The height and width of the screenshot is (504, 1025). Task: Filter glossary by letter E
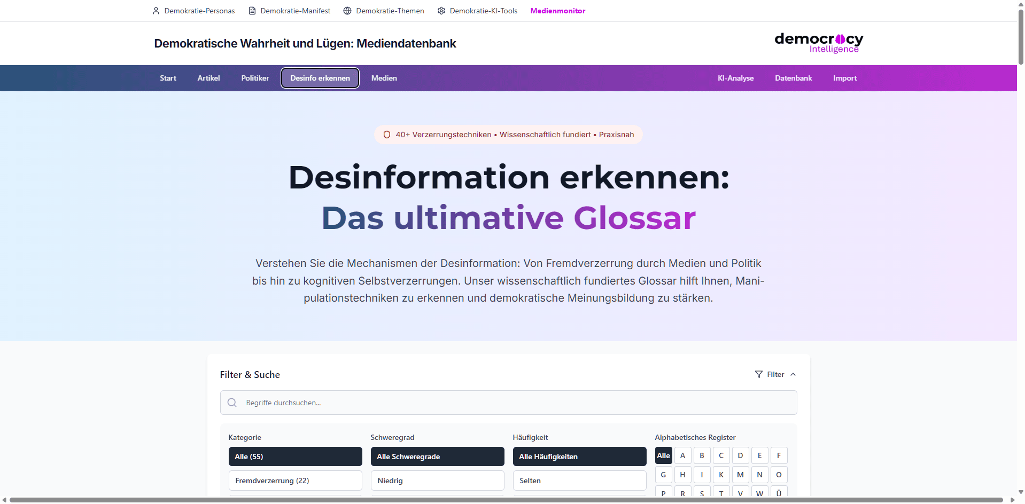[759, 455]
